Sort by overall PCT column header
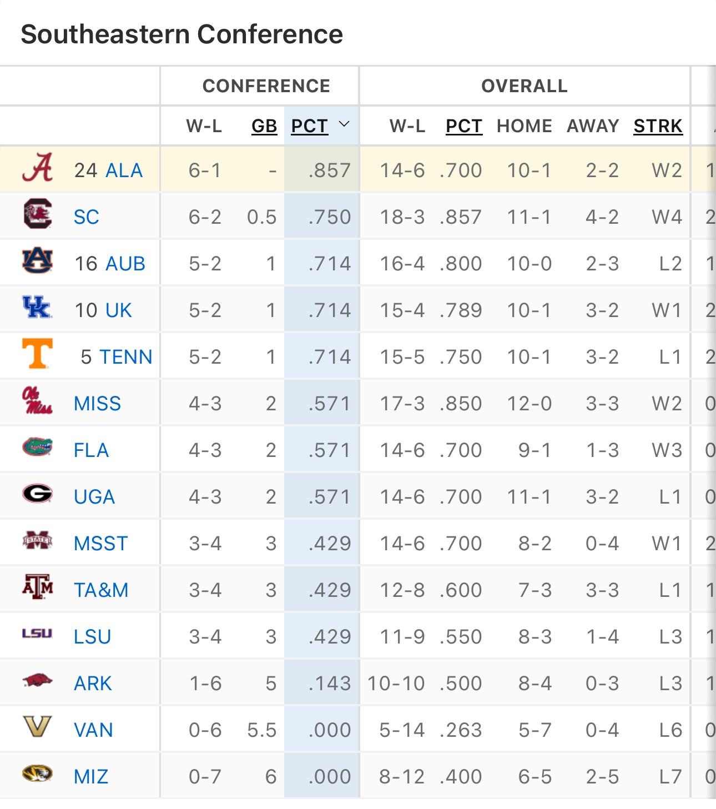This screenshot has width=716, height=809. coord(463,126)
